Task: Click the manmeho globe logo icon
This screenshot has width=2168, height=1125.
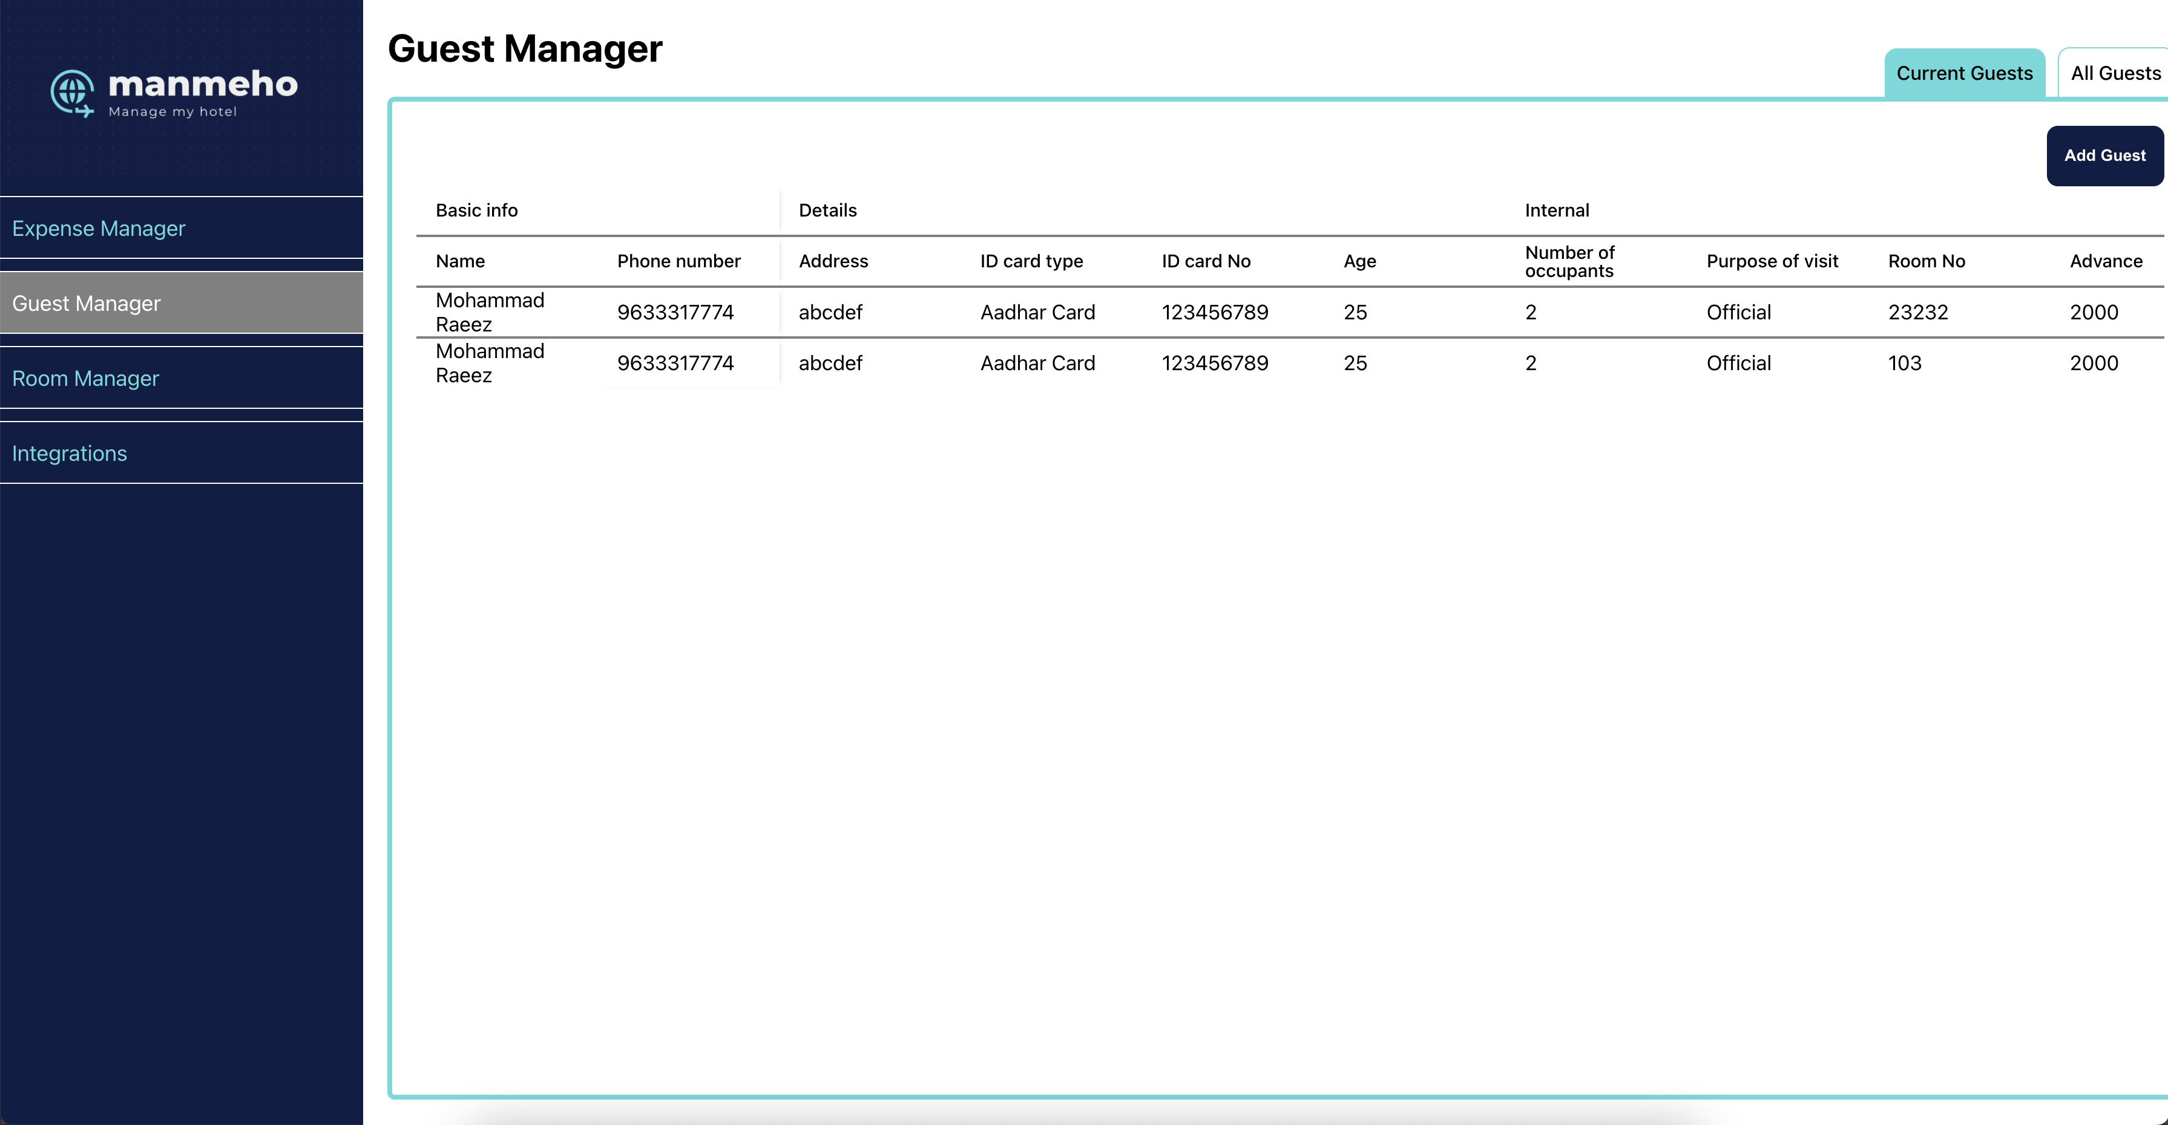Action: pyautogui.click(x=73, y=93)
